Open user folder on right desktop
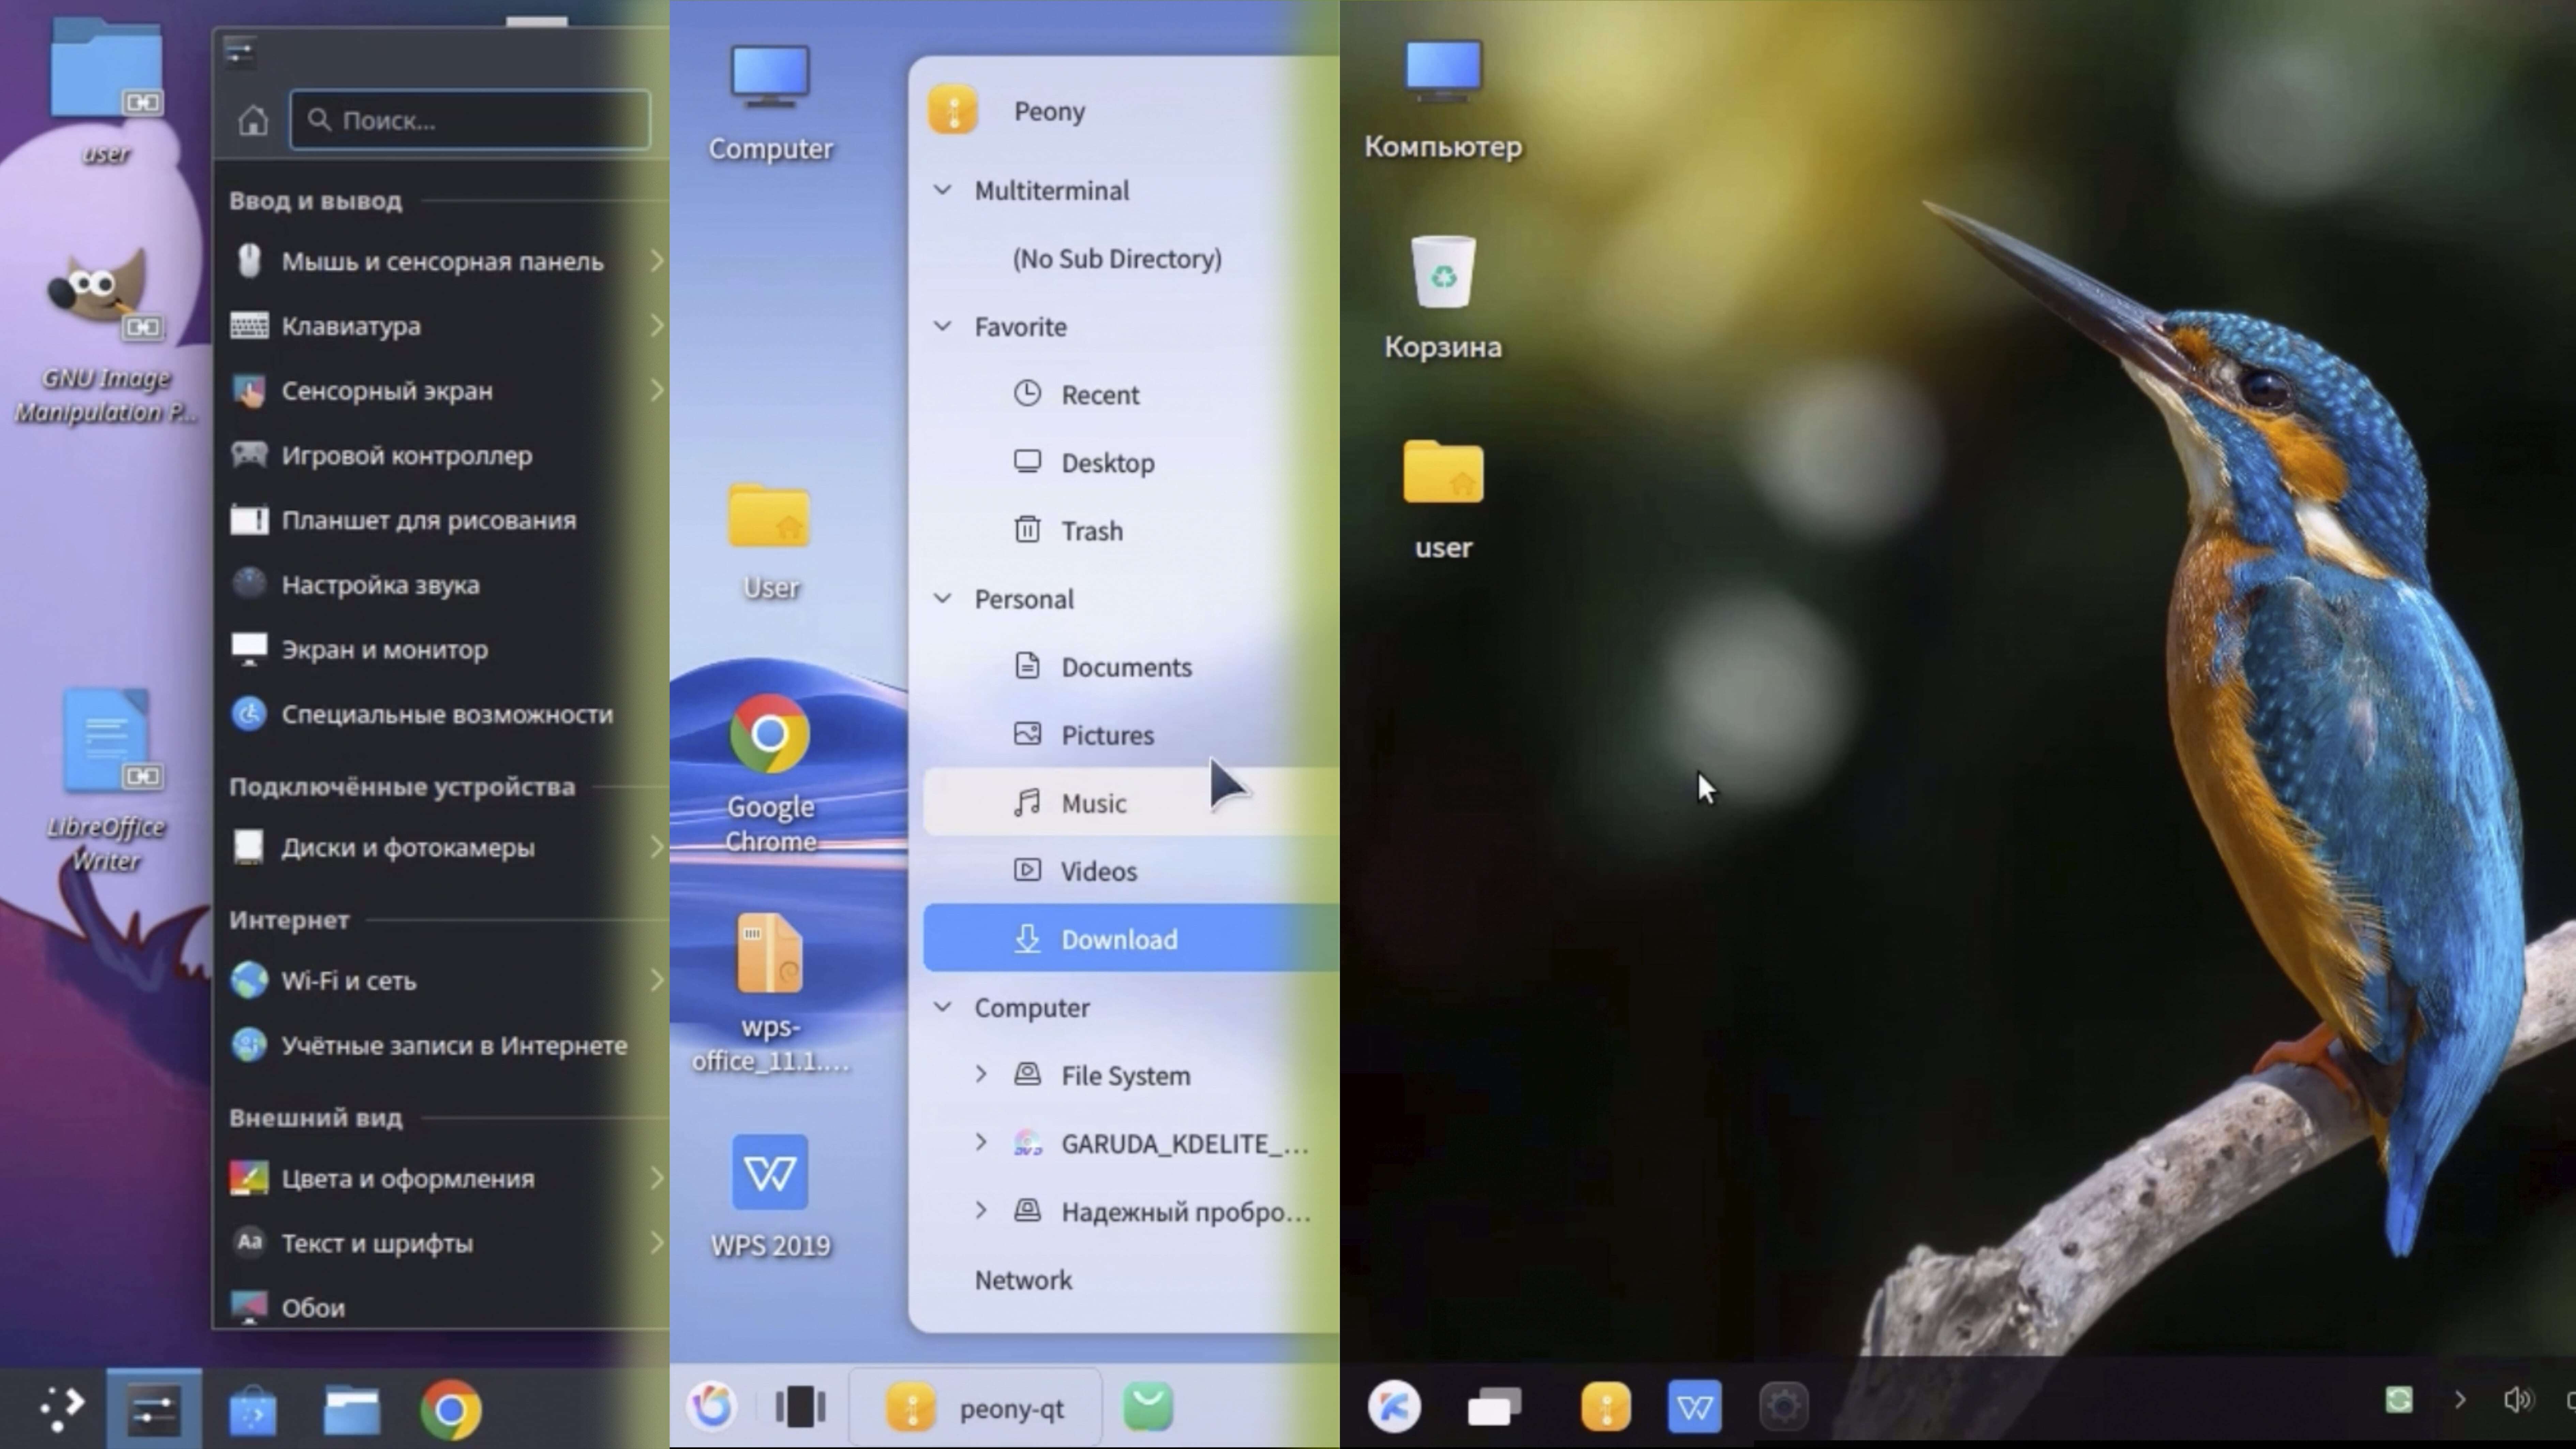This screenshot has width=2576, height=1449. pos(1443,500)
